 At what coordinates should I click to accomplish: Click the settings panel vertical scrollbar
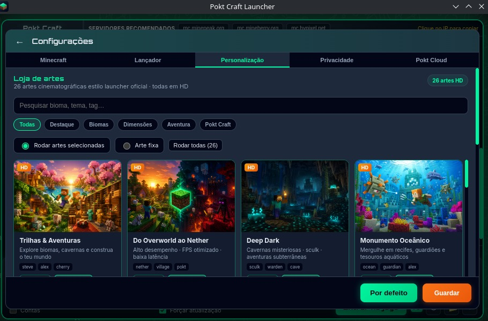click(x=477, y=107)
